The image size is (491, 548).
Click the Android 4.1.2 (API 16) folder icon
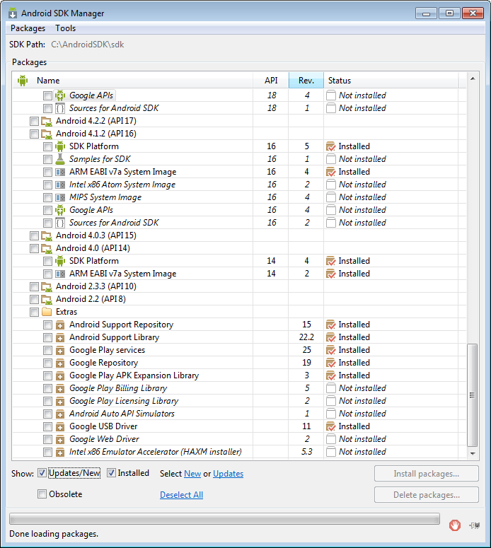[47, 134]
